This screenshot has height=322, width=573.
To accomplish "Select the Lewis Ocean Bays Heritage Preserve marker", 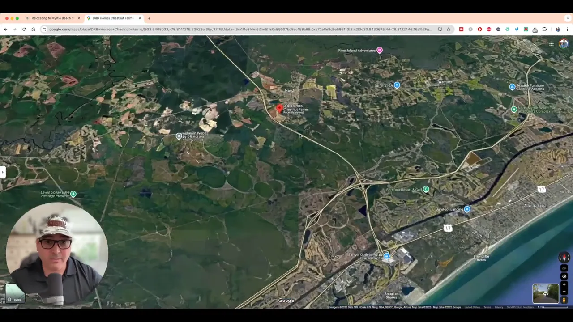I will (73, 194).
